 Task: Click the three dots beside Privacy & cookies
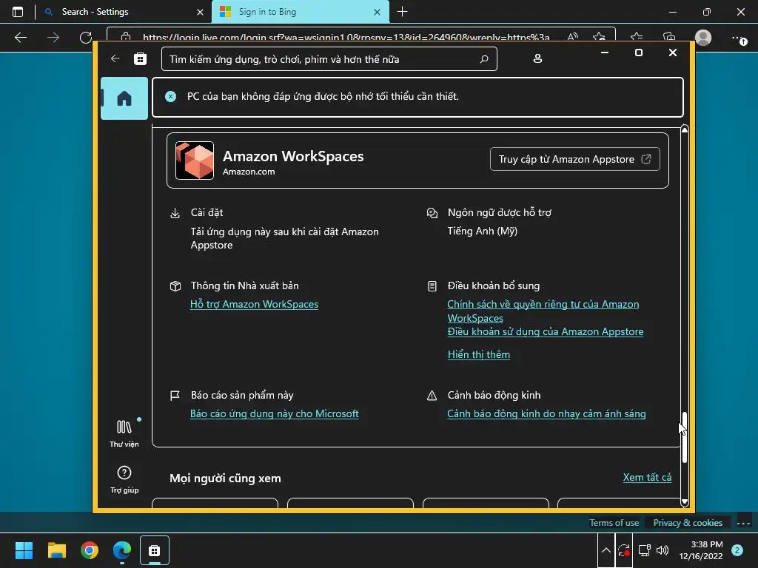743,523
